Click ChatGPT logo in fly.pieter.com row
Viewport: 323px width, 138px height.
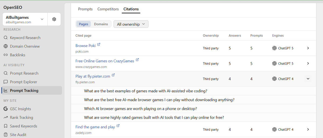tap(274, 79)
